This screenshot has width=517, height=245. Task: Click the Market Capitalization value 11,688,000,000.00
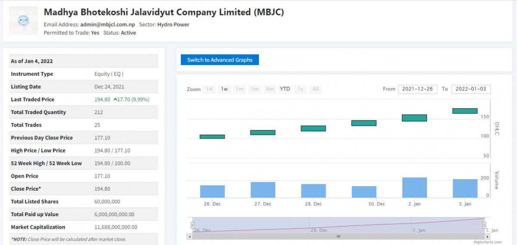(116, 227)
